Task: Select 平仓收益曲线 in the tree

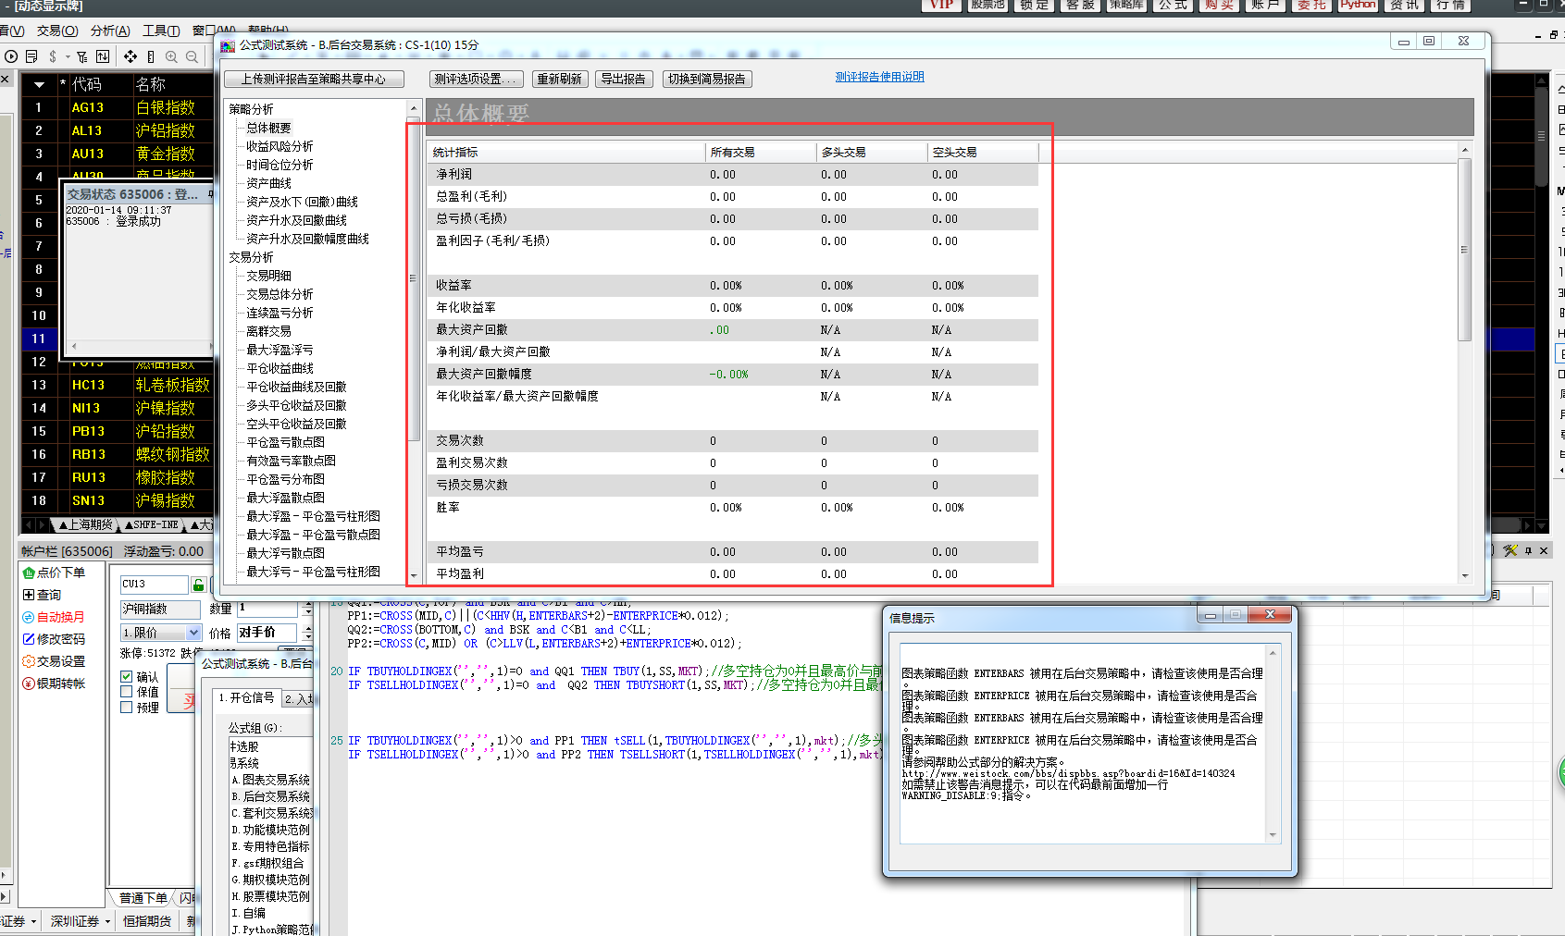Action: pos(279,368)
